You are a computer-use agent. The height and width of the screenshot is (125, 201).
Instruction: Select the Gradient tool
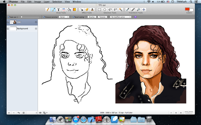click(x=74, y=9)
